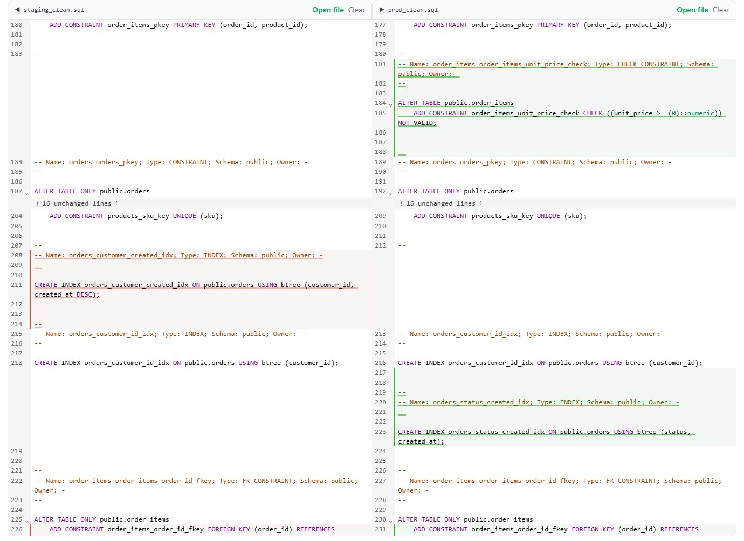
Task: Collapse the fold at prod line 184
Action: click(391, 104)
